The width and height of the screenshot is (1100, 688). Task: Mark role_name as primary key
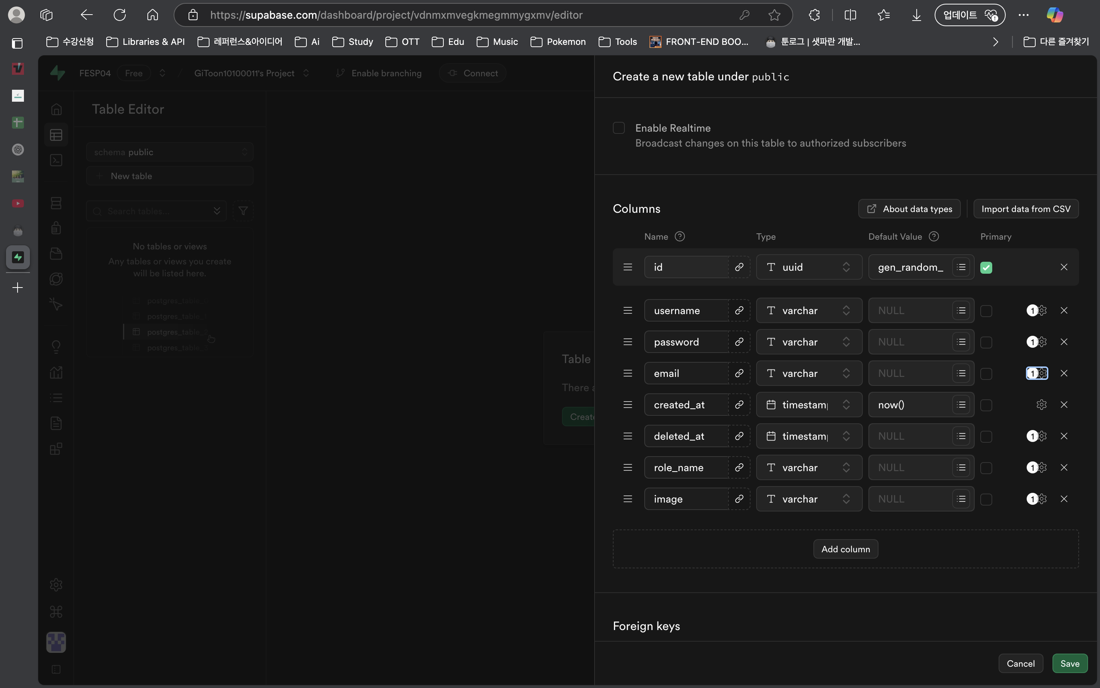986,468
